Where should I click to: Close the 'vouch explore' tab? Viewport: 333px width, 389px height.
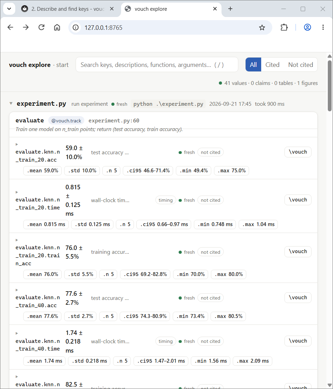click(x=215, y=9)
